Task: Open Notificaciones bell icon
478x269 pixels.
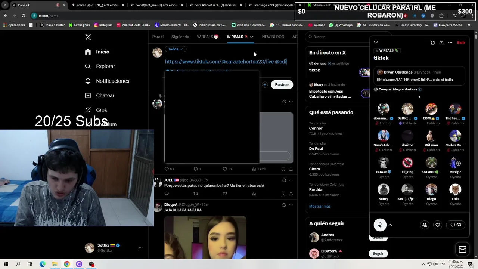Action: 88,81
